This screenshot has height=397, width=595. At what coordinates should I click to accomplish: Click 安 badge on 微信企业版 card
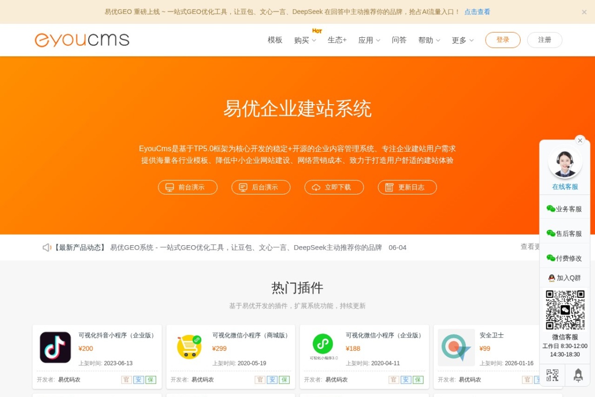[x=406, y=380]
